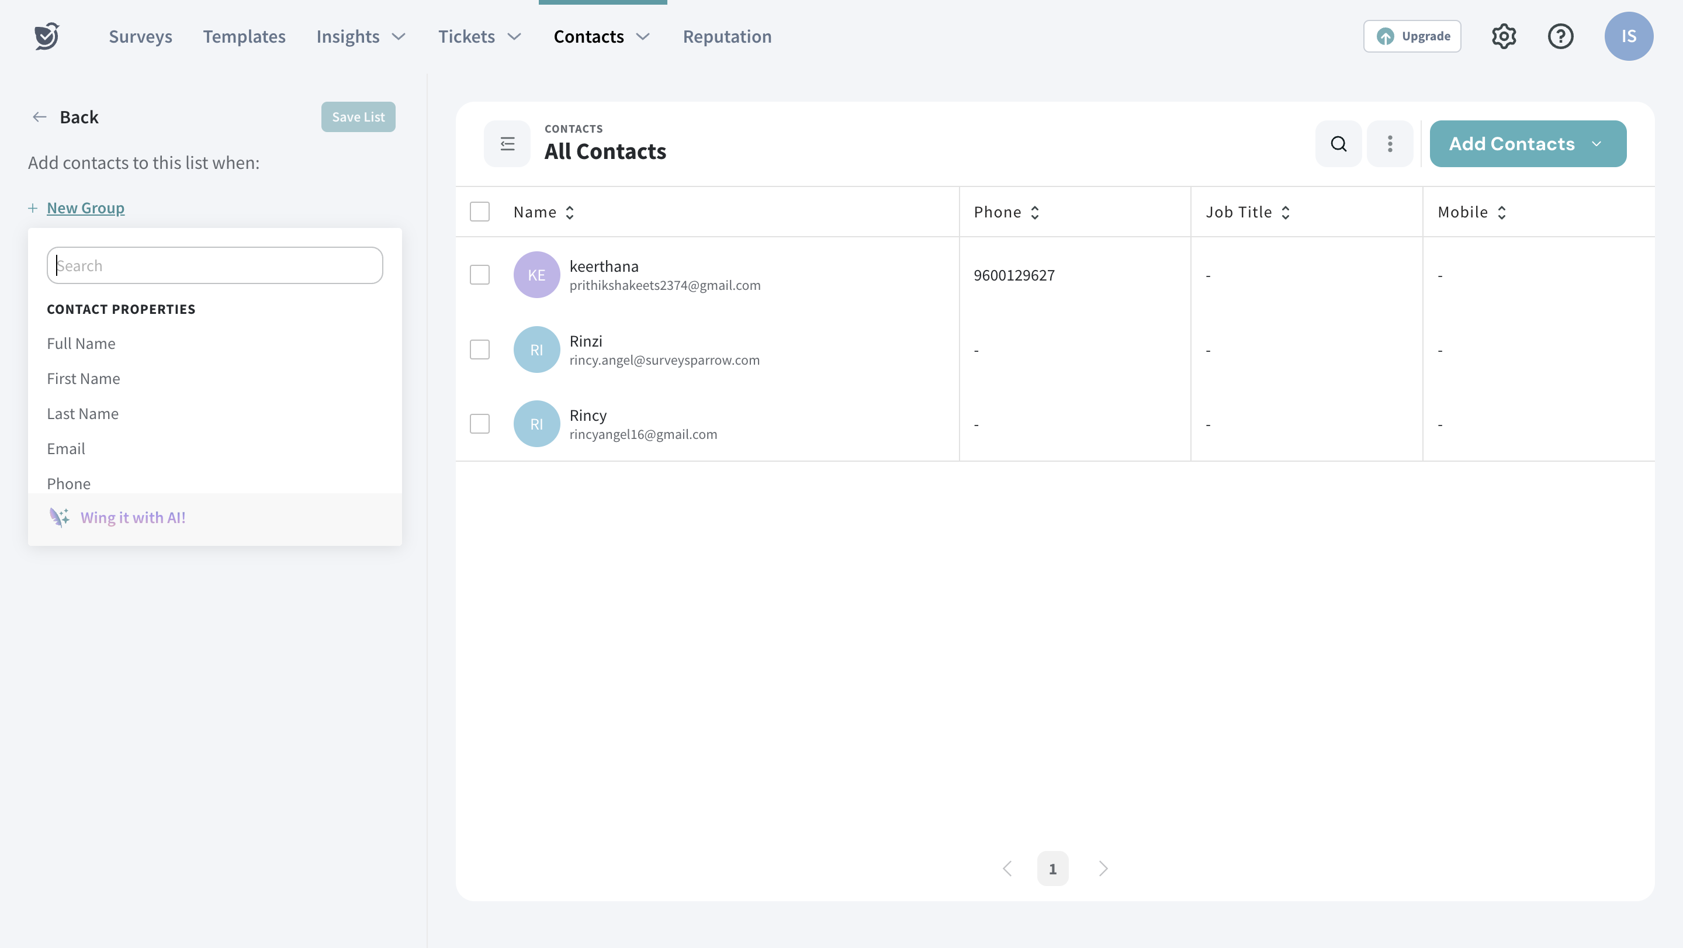1683x948 pixels.
Task: Click the search magnifier icon in contacts header
Action: point(1338,144)
